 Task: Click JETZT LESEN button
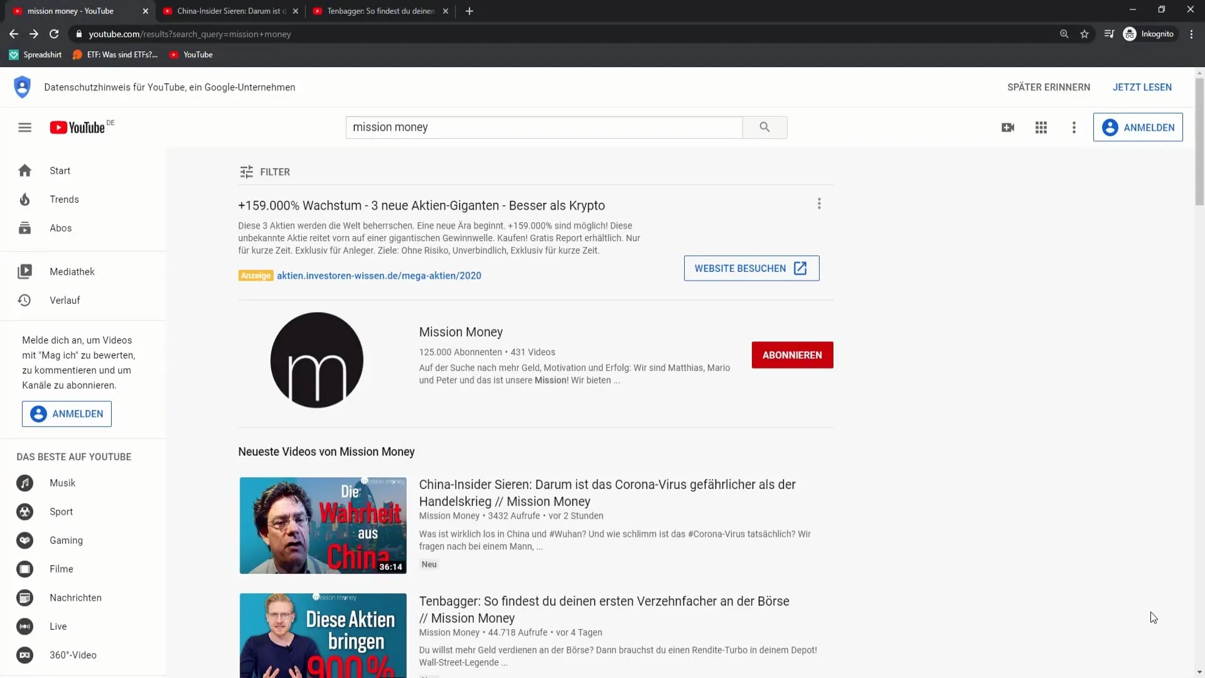1142,87
